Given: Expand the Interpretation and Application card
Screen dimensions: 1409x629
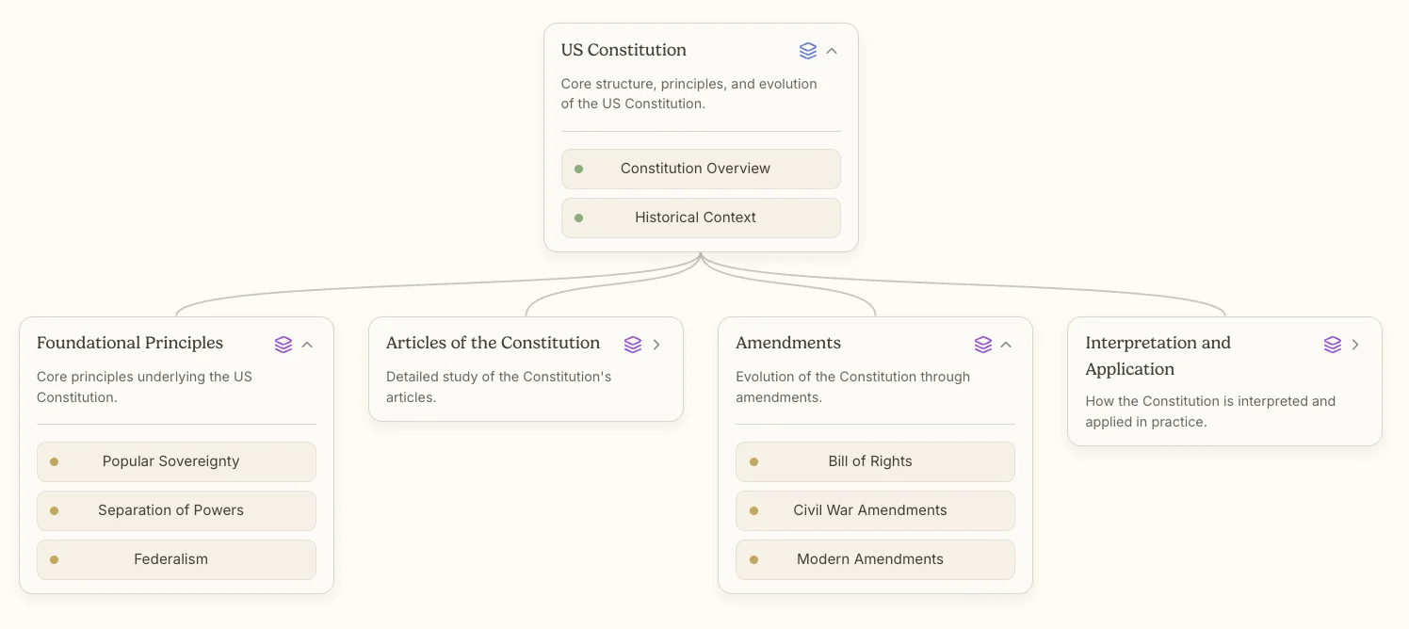Looking at the screenshot, I should pos(1355,345).
